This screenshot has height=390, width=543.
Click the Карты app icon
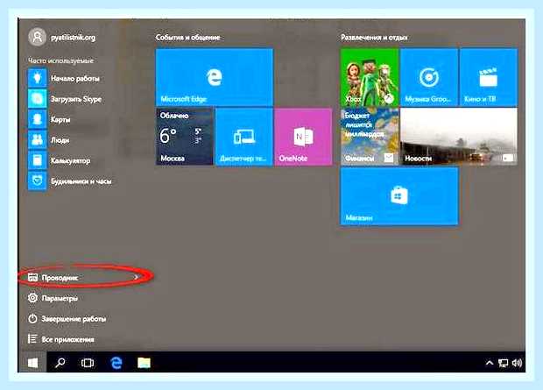click(38, 119)
